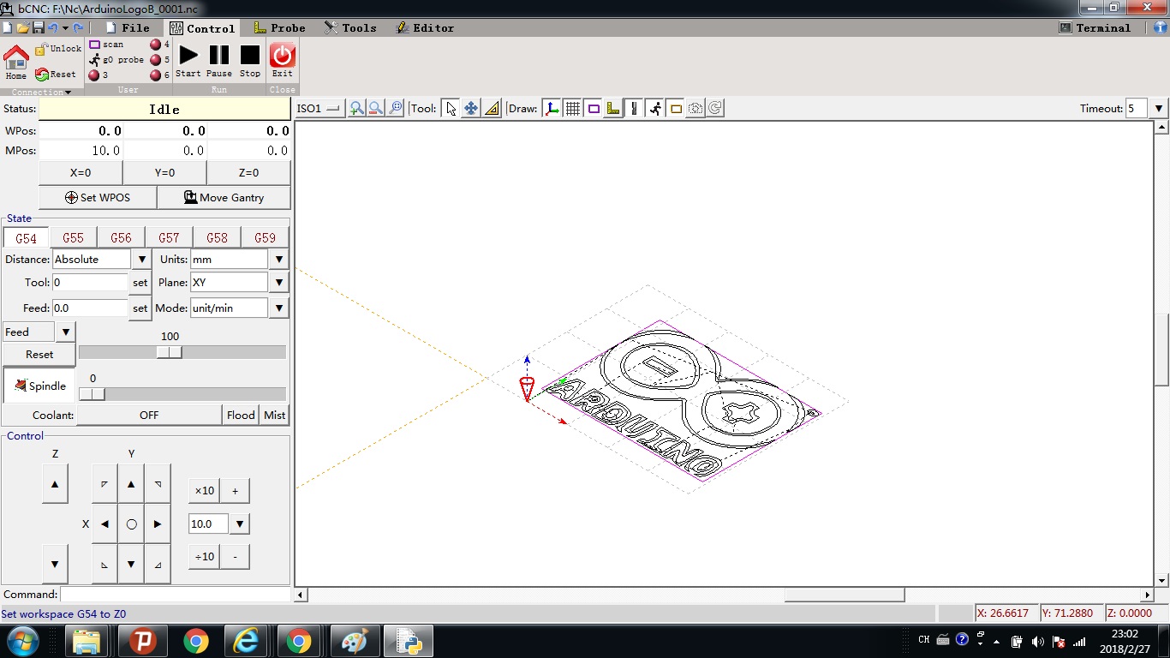Viewport: 1170px width, 658px height.
Task: Turn on Flood coolant
Action: [x=241, y=415]
